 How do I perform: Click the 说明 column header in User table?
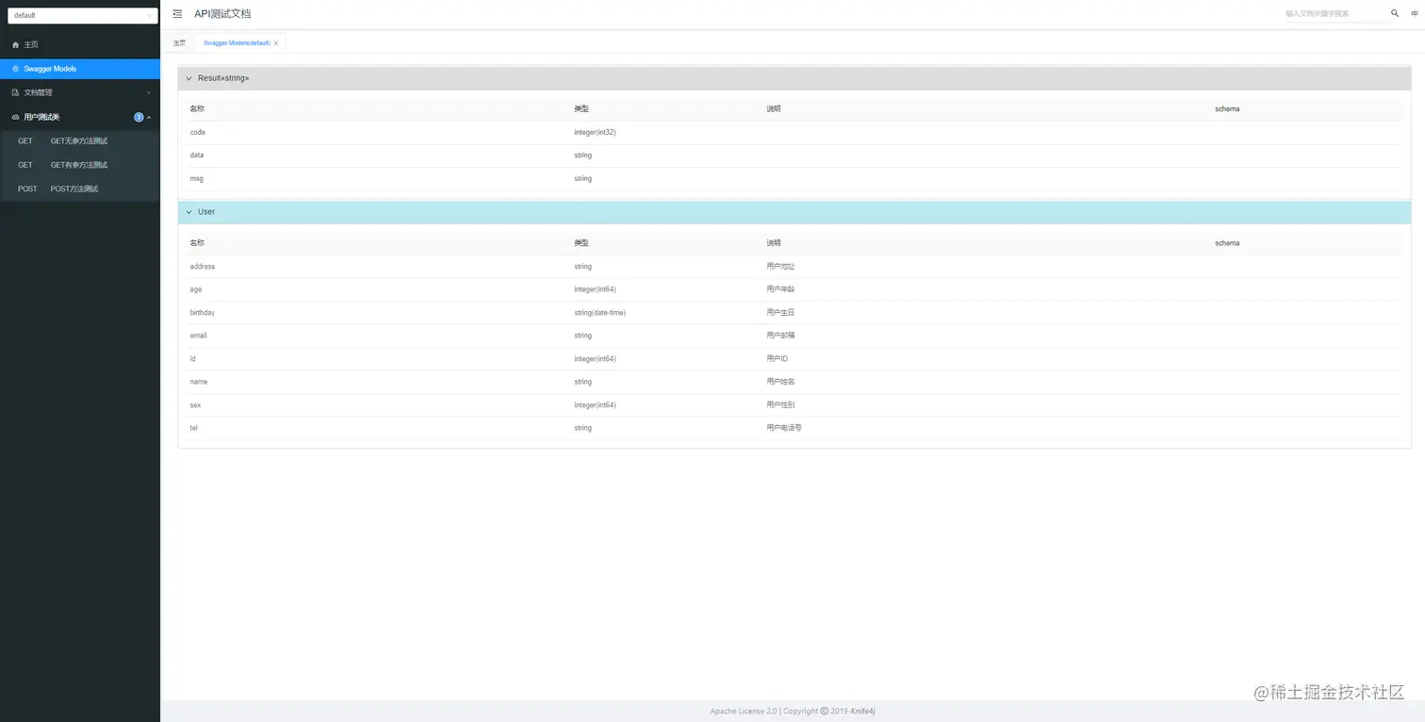pos(774,243)
